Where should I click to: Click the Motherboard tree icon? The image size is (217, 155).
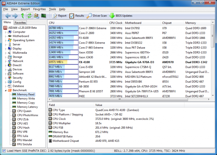[10, 36]
